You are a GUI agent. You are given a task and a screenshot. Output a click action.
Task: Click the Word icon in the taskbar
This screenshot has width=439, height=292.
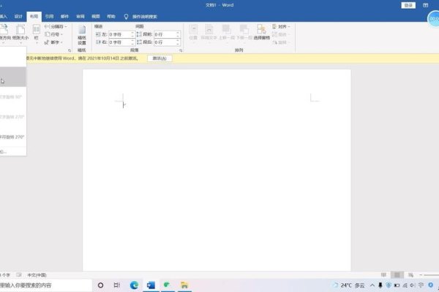click(x=151, y=285)
